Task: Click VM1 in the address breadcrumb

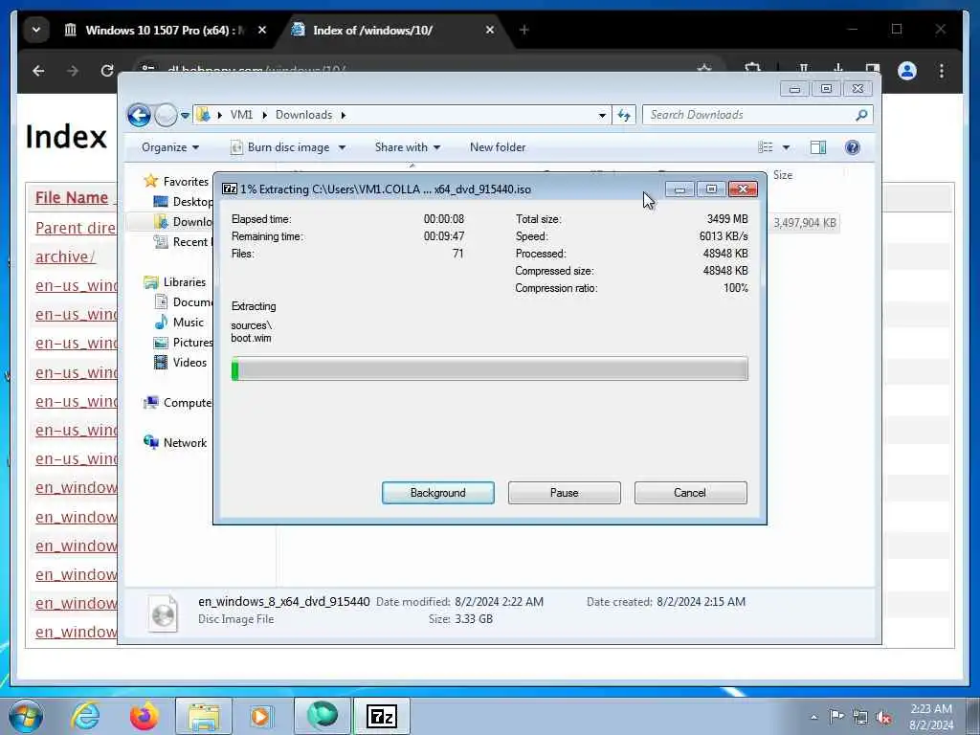Action: pyautogui.click(x=241, y=115)
